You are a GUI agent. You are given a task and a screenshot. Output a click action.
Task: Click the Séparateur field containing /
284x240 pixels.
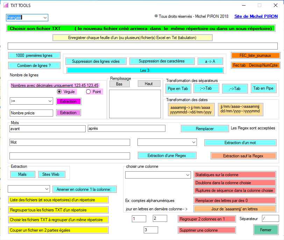tap(270, 218)
